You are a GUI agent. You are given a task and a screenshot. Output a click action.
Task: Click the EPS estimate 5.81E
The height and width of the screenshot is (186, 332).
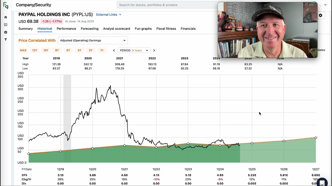284,175
